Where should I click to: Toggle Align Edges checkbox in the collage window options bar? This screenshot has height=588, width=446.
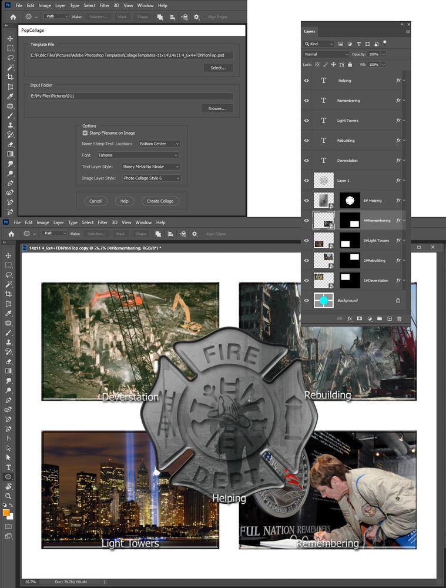[203, 234]
